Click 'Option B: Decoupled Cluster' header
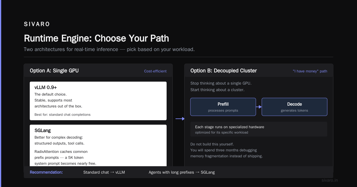This screenshot has height=187, width=357. pos(223,71)
